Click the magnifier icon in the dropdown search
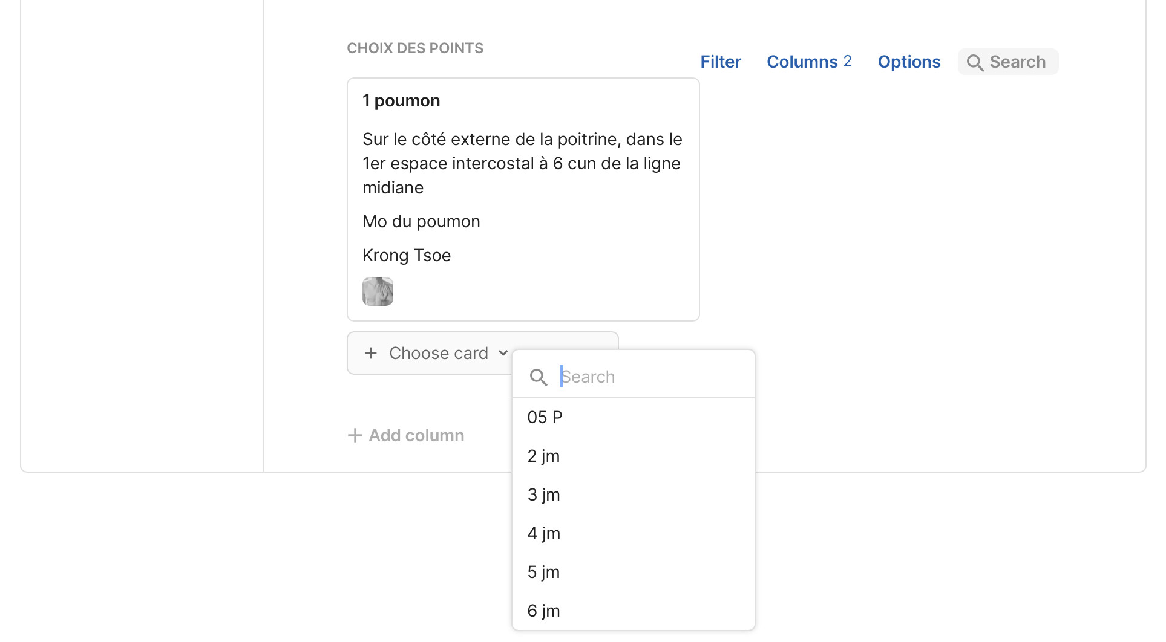 click(x=538, y=377)
